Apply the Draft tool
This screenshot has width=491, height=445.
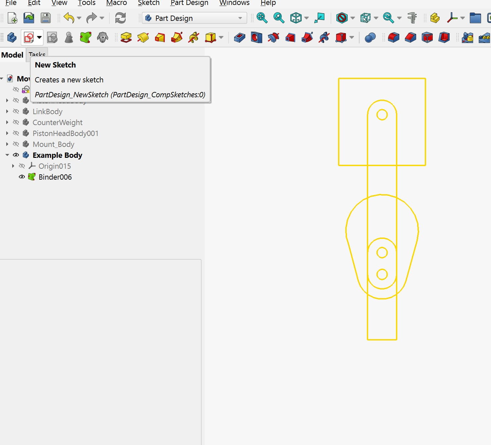(x=427, y=38)
